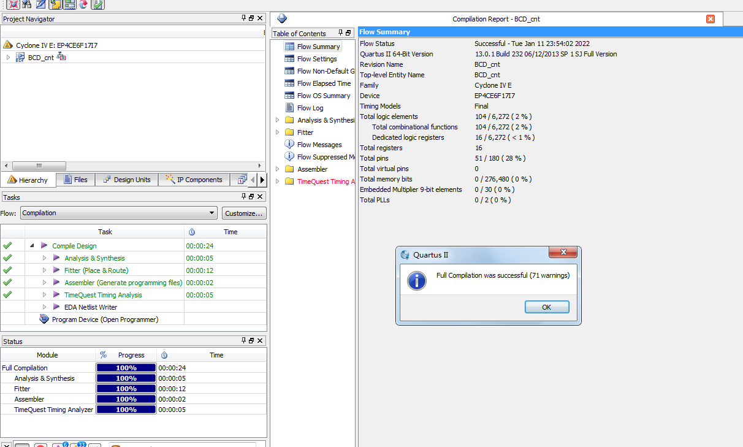Expand the Fitter (Place & Route) task

coord(44,270)
